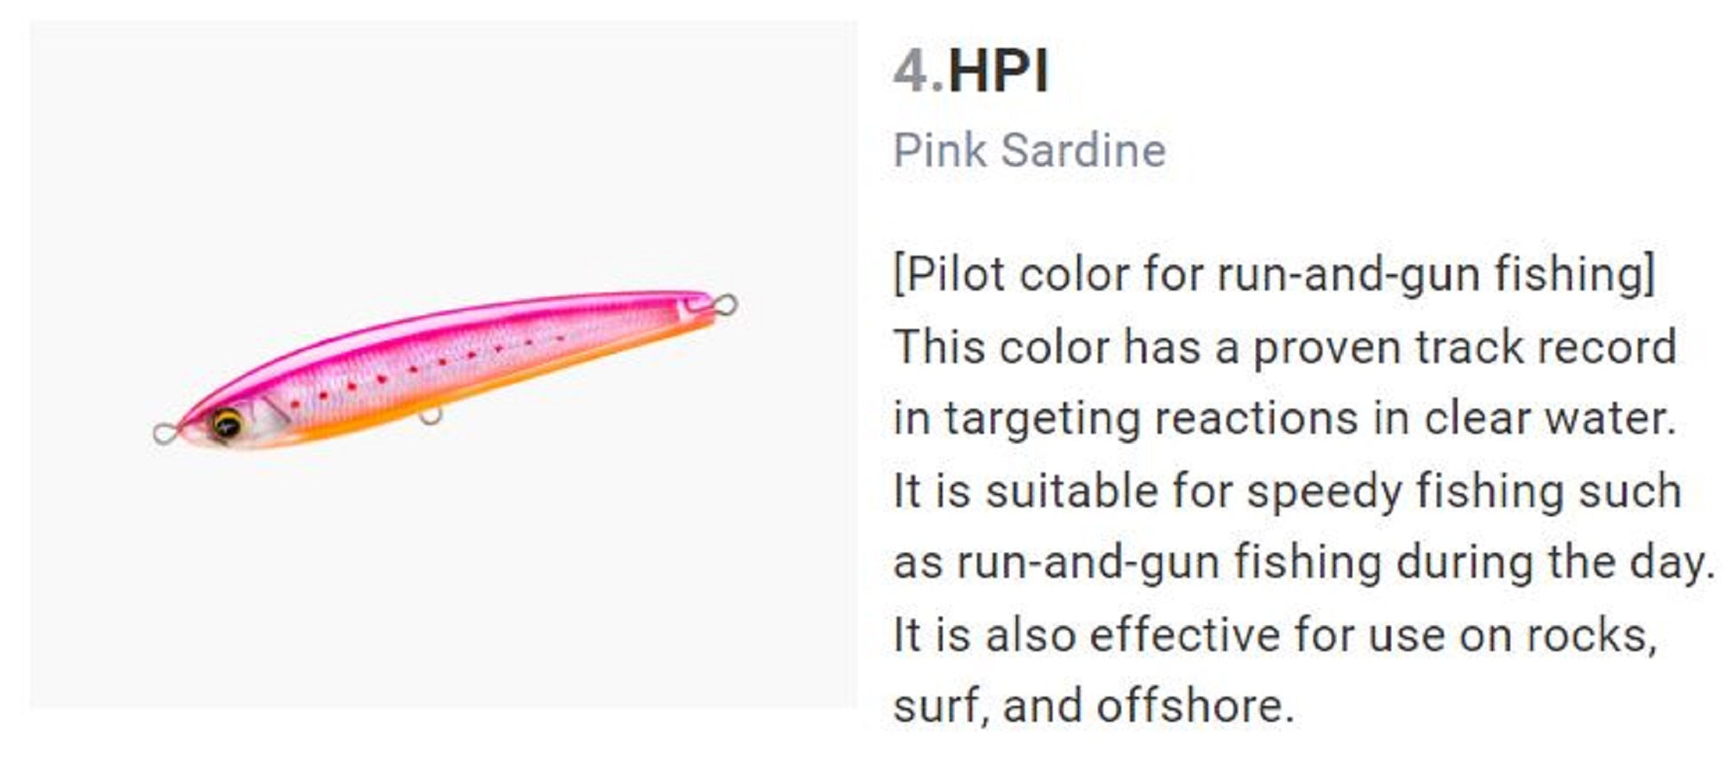Click the "effective for use on rocks" line
This screenshot has width=1725, height=763.
pos(1275,635)
